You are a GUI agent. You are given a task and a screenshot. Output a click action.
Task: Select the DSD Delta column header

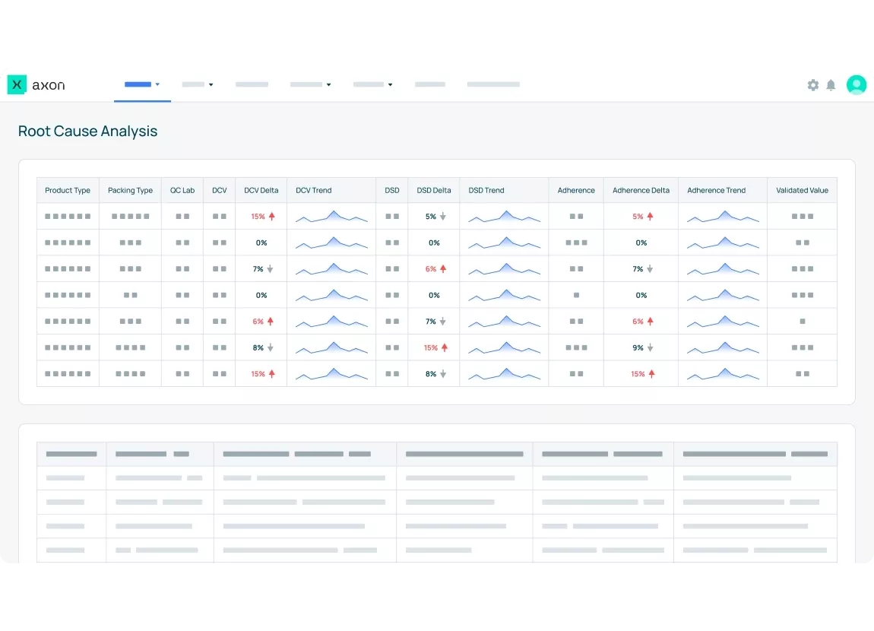click(x=434, y=190)
